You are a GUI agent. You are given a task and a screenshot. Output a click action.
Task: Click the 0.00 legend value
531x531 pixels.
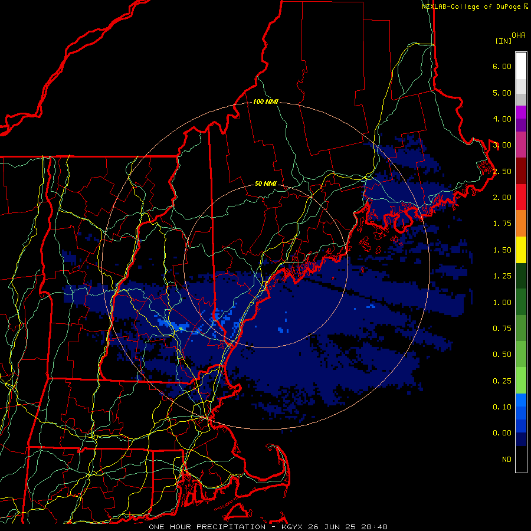[502, 433]
